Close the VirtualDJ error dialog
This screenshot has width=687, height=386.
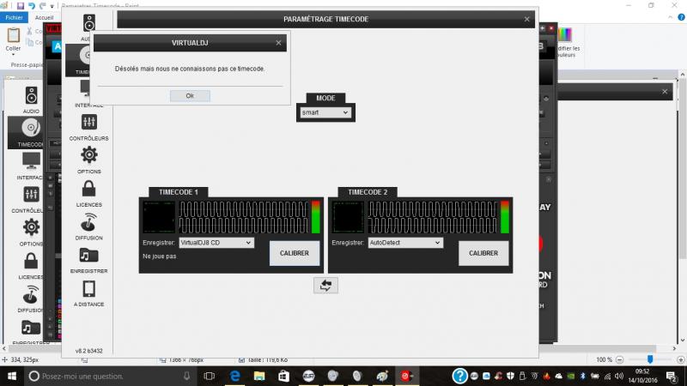[278, 43]
